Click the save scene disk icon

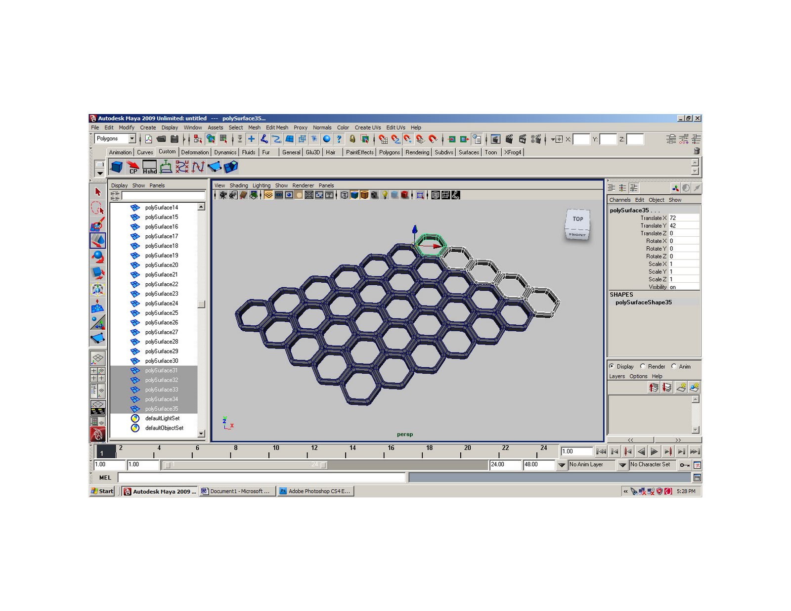tap(175, 139)
